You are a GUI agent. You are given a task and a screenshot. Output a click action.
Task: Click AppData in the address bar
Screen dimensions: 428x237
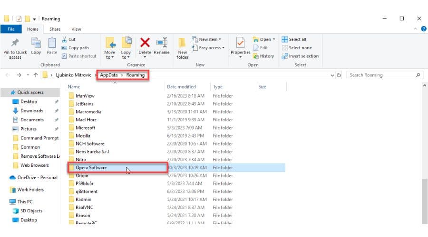pyautogui.click(x=108, y=75)
